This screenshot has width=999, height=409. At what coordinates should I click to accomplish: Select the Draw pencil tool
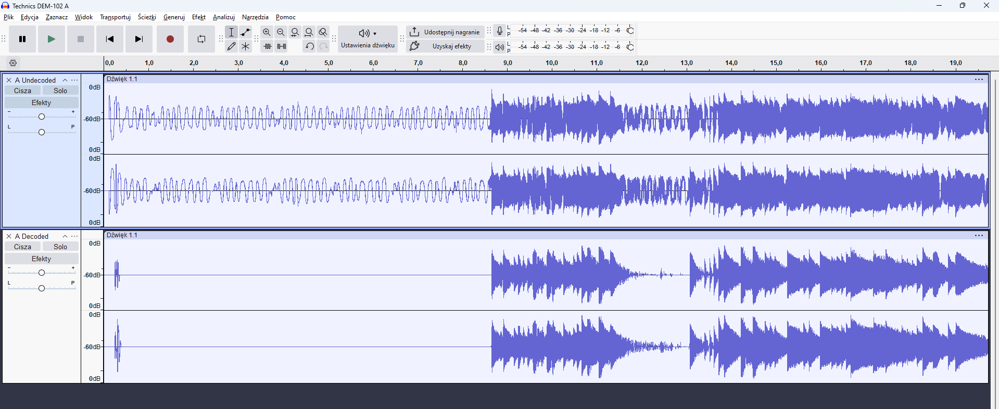pos(232,46)
